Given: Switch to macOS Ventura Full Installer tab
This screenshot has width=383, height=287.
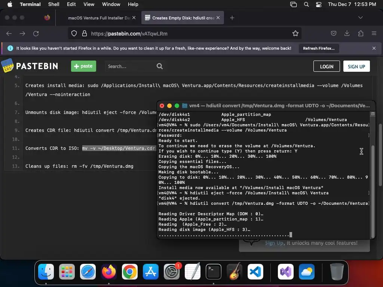Looking at the screenshot, I should point(99,18).
